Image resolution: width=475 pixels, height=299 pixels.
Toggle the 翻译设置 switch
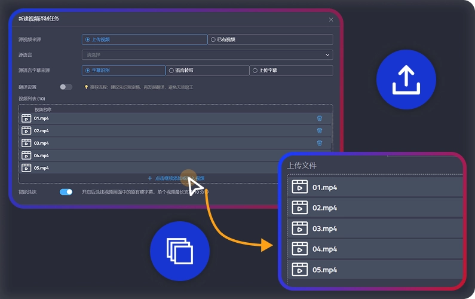66,87
